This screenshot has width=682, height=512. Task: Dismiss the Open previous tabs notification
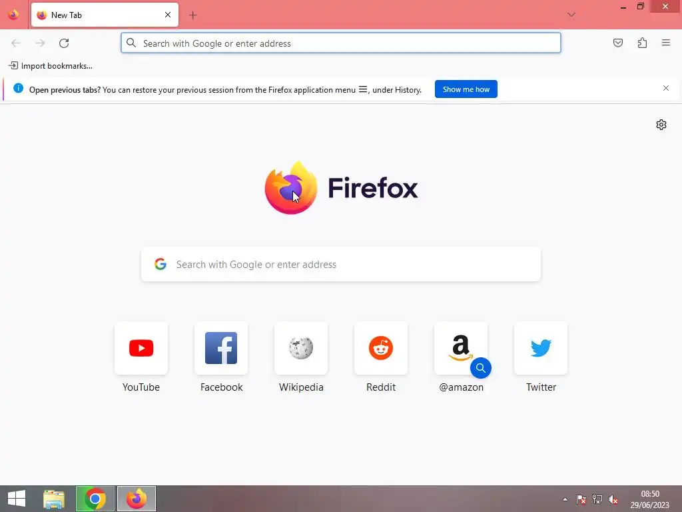click(x=666, y=89)
